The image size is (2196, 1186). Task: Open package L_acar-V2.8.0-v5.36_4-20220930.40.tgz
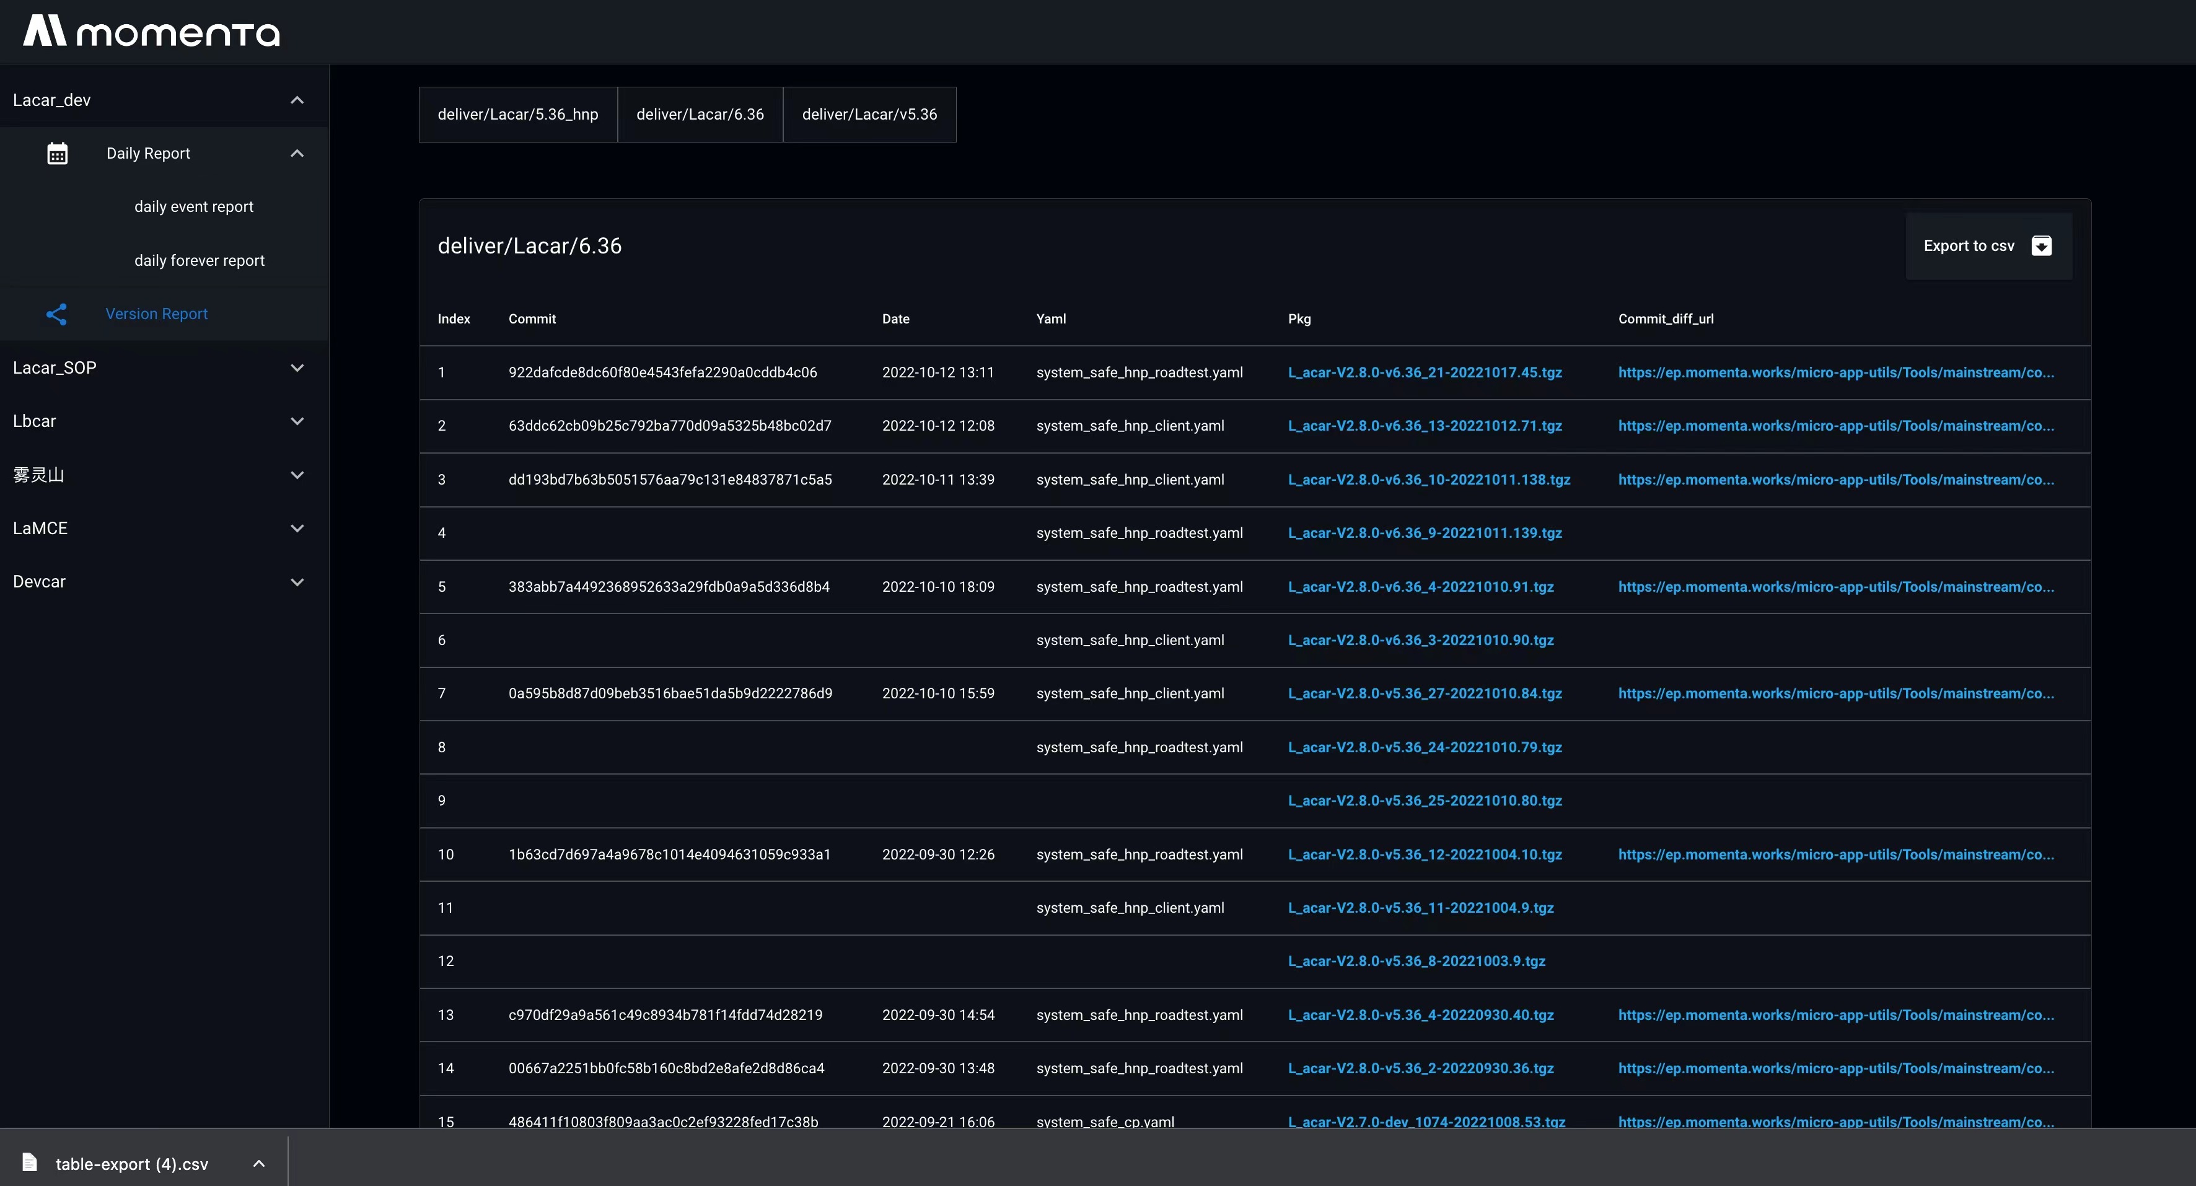point(1420,1014)
